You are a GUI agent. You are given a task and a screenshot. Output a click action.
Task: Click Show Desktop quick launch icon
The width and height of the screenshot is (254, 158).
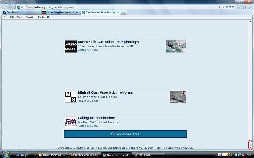pos(17,155)
